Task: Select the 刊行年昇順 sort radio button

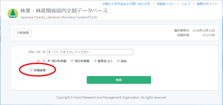Action: click(49, 61)
